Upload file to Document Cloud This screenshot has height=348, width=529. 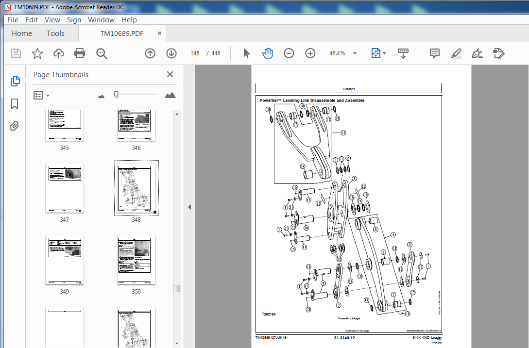[59, 53]
